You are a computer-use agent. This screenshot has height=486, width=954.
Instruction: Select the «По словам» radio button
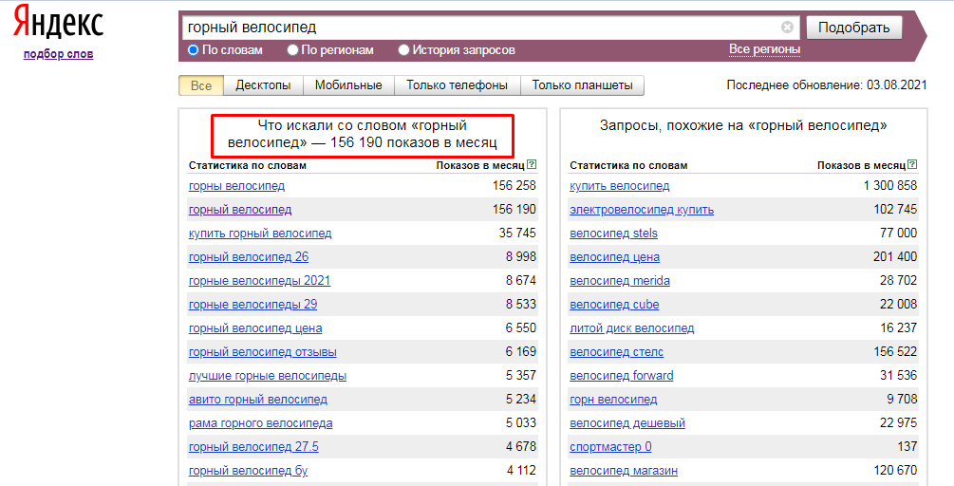click(x=194, y=50)
